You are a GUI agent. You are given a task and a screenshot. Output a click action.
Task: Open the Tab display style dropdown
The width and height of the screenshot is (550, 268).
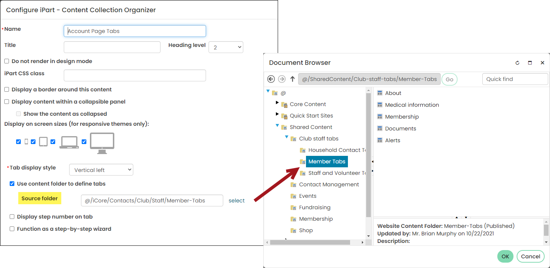tap(101, 170)
